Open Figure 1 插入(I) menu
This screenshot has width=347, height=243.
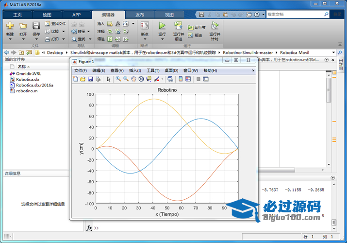pos(135,70)
